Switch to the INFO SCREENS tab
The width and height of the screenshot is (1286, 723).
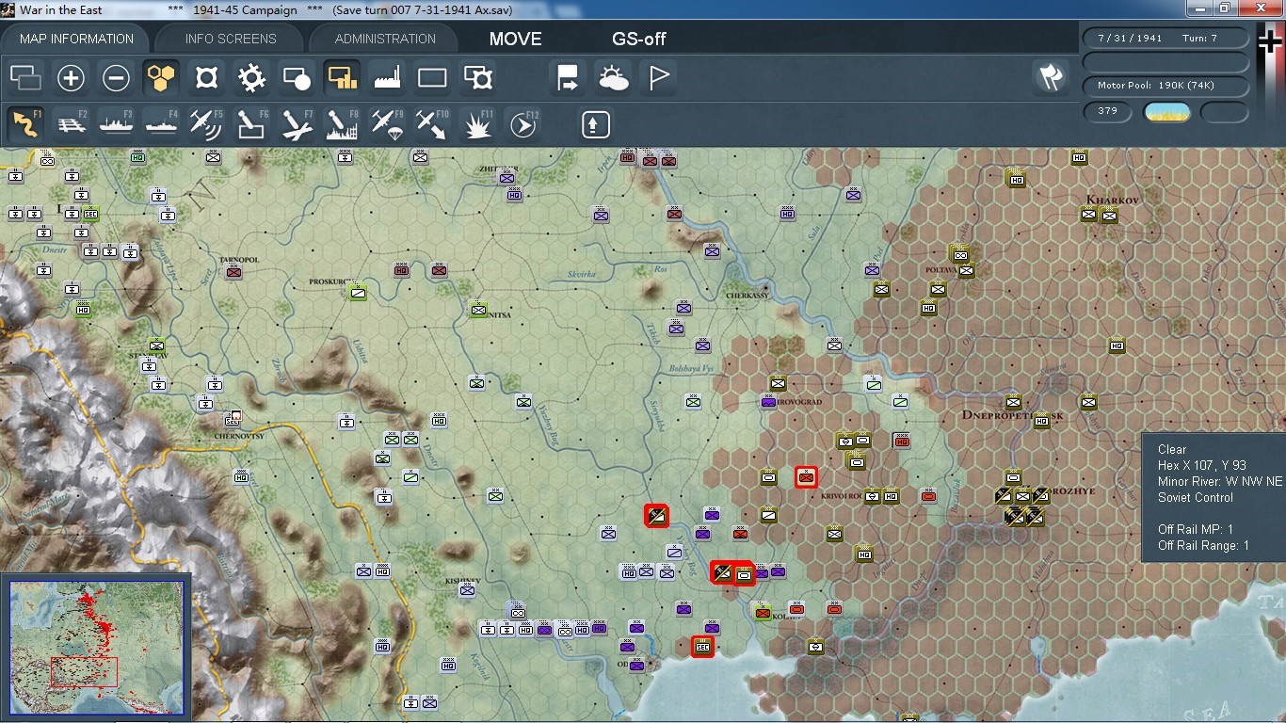point(231,39)
